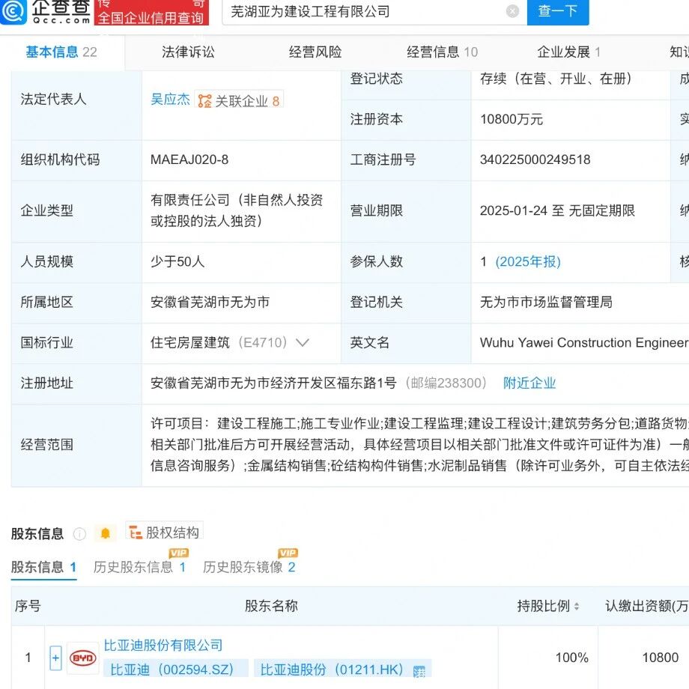Click the business term 2025-01-24 至 无固定期限
Screen dimensions: 689x689
(558, 211)
